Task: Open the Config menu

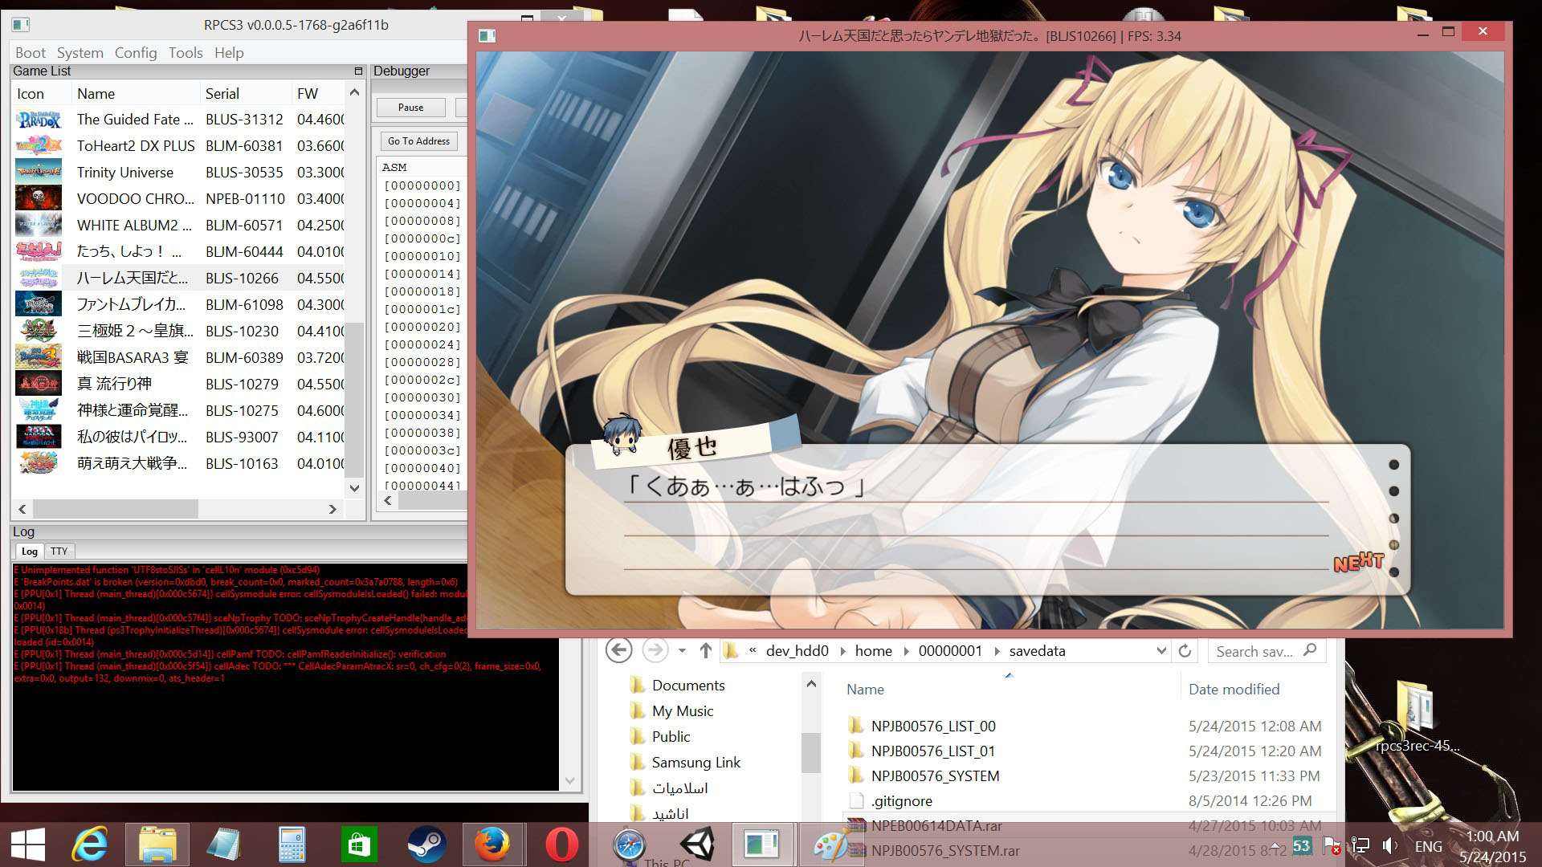Action: coord(135,53)
